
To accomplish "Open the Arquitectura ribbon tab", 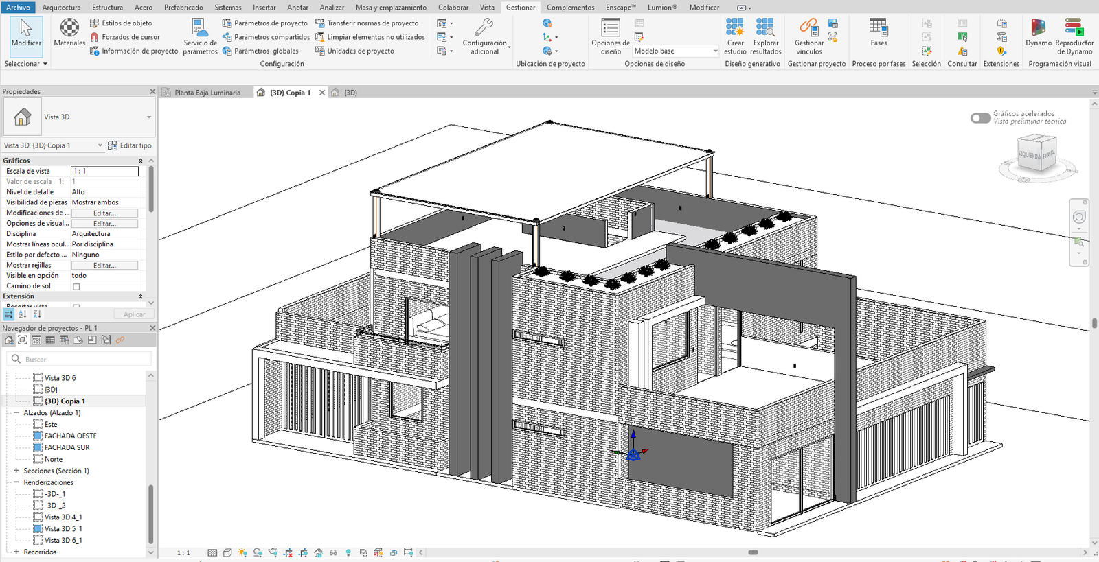I will pos(61,8).
